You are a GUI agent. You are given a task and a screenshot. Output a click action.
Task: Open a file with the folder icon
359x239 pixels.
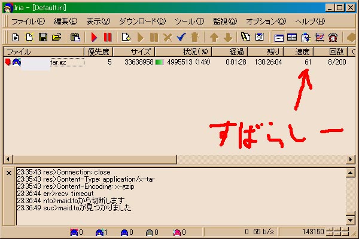(57, 37)
